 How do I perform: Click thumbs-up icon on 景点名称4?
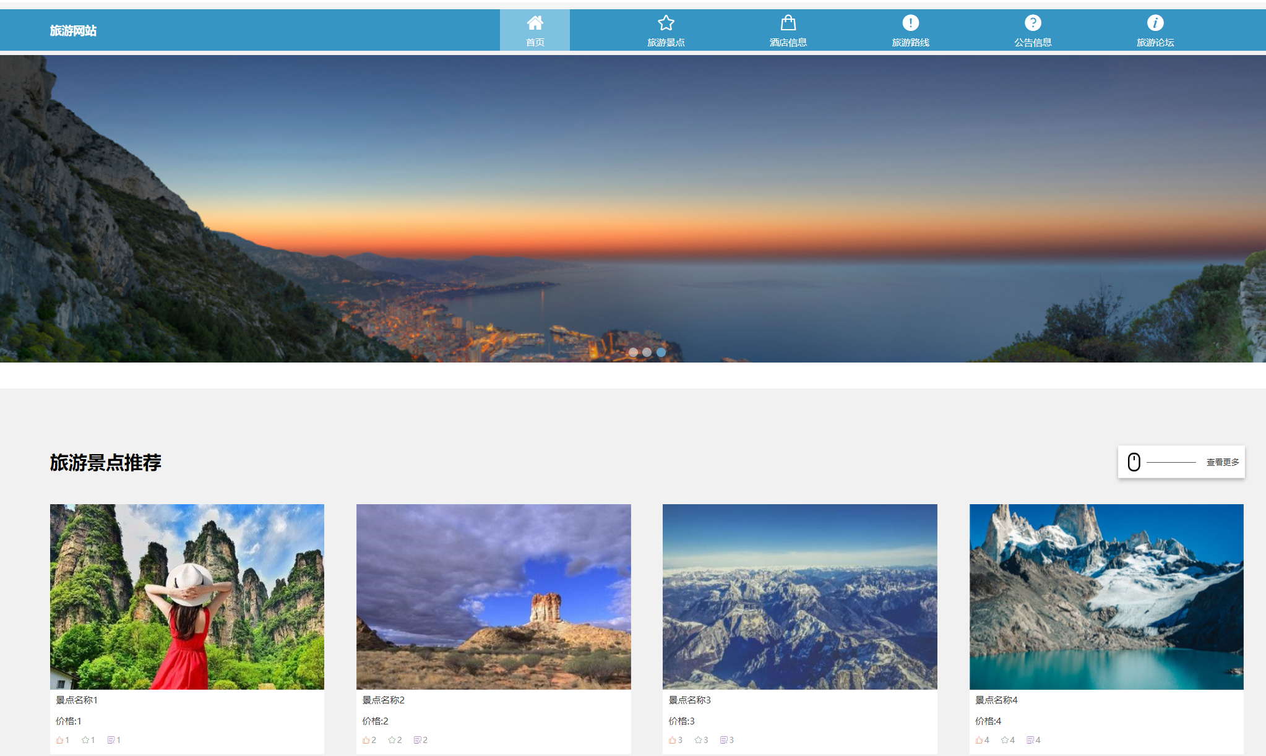(x=979, y=740)
